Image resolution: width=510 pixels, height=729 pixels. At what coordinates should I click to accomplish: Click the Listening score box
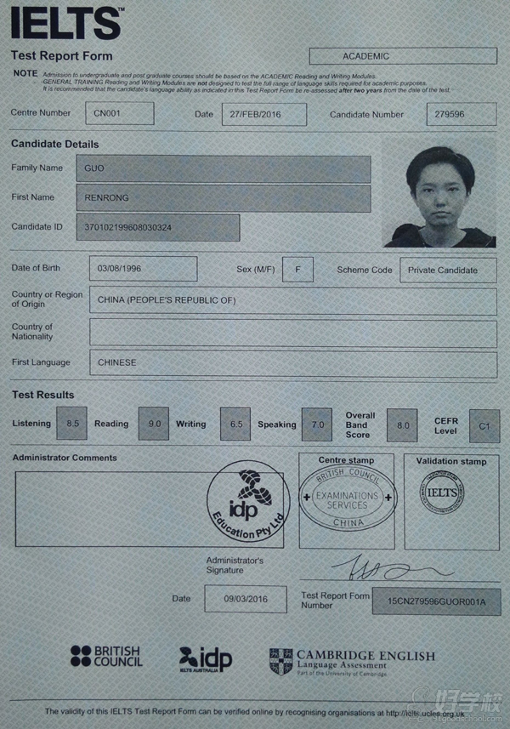pyautogui.click(x=72, y=423)
